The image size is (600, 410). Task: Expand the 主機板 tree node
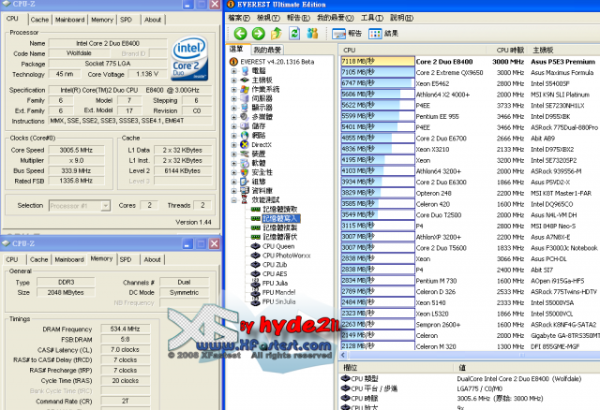tap(233, 81)
